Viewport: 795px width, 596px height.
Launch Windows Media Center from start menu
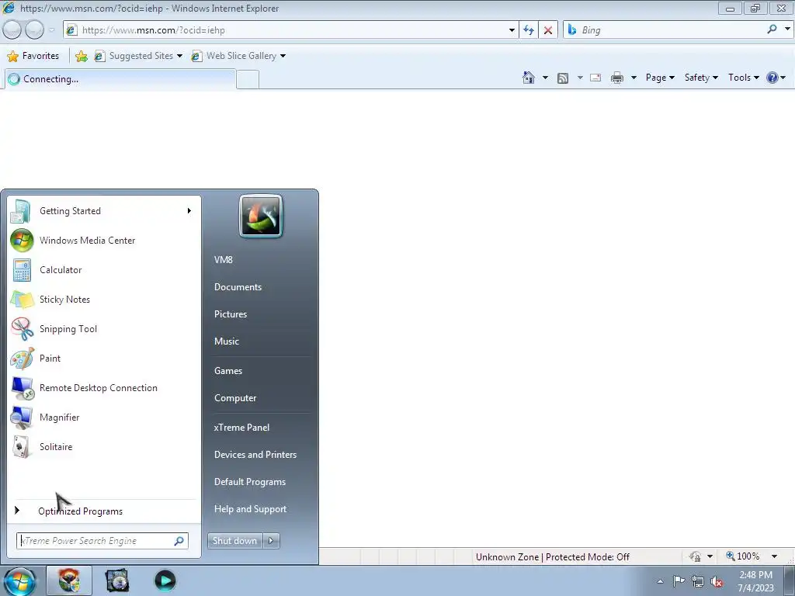pos(104,241)
